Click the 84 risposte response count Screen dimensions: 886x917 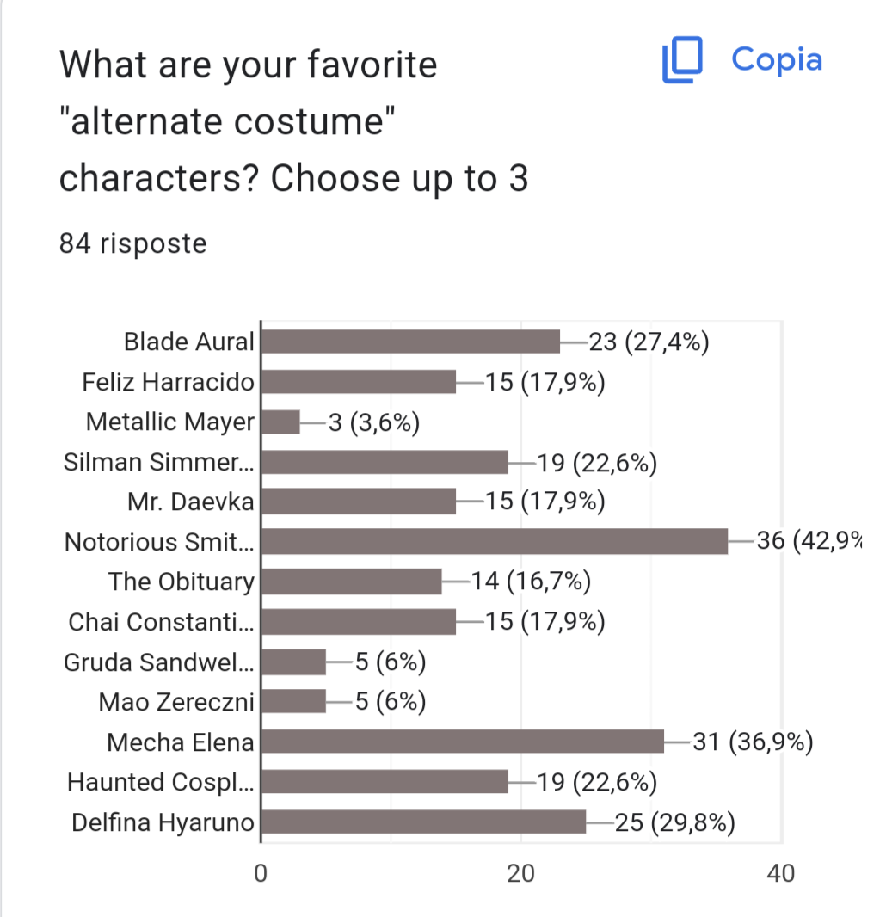click(x=133, y=244)
